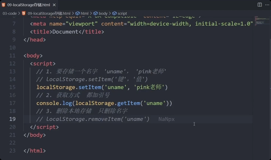Click the HTML5 file icon on the tab
This screenshot has width=271, height=160.
pos(3,5)
